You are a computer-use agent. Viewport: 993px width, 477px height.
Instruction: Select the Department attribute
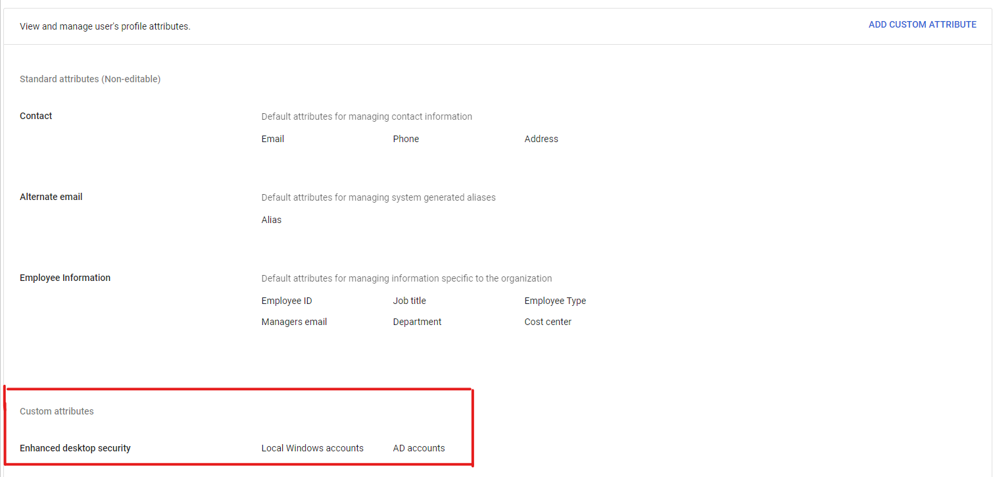point(417,322)
